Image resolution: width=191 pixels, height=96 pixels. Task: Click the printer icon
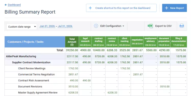[182, 26]
